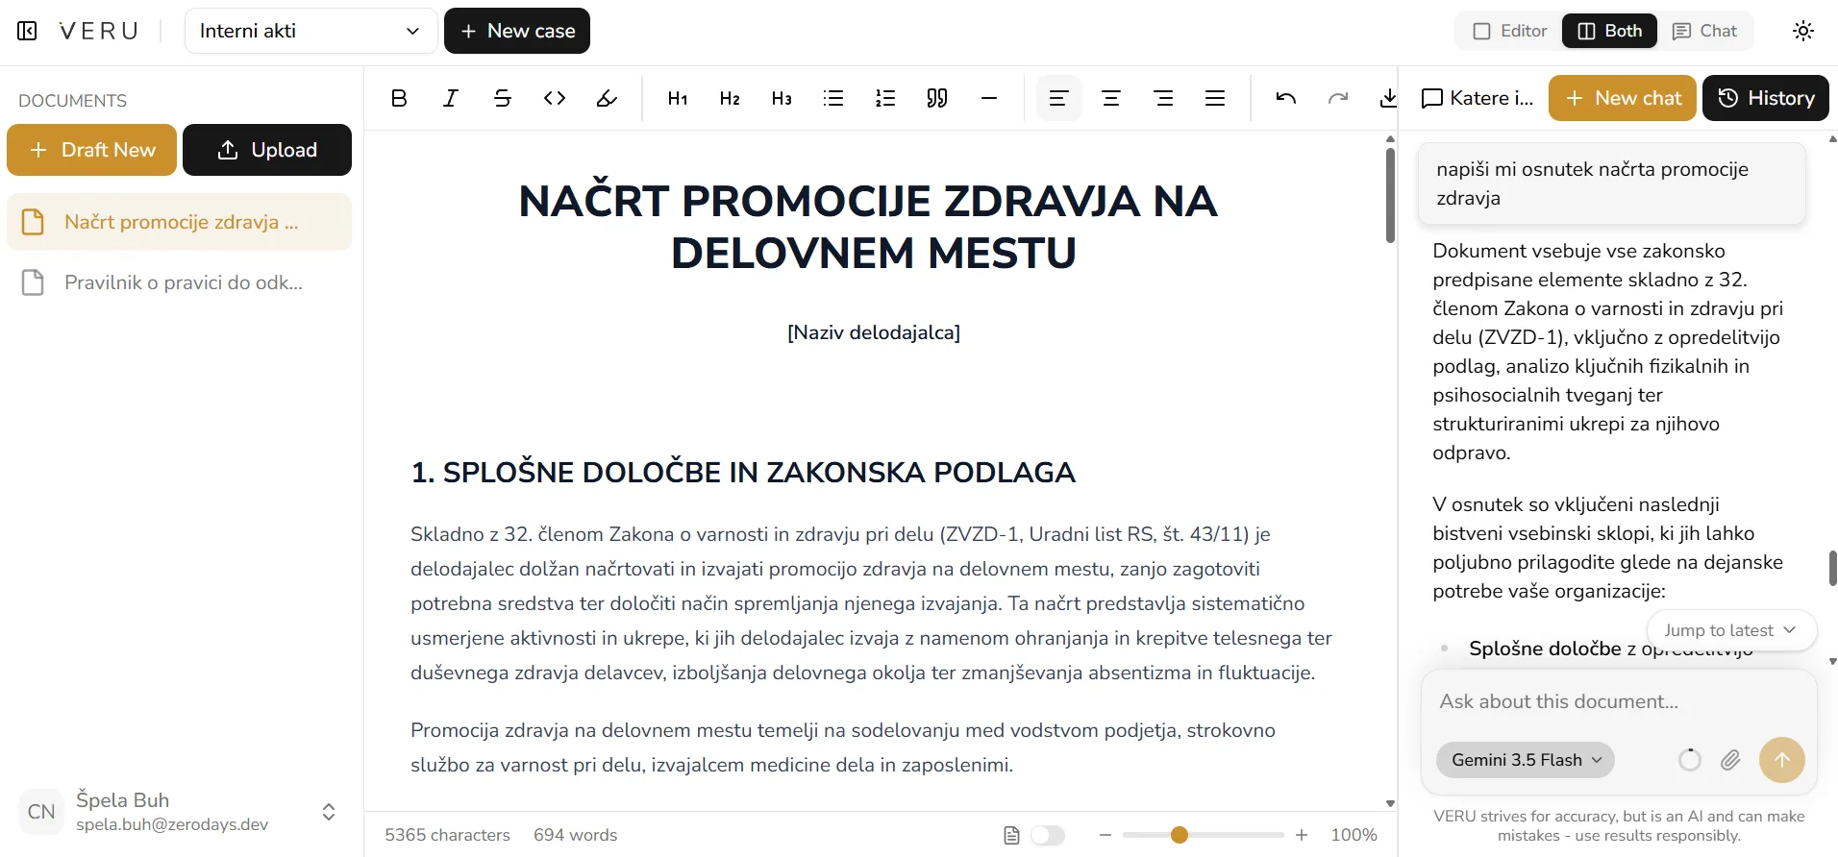Toggle bold formatting

coord(399,98)
